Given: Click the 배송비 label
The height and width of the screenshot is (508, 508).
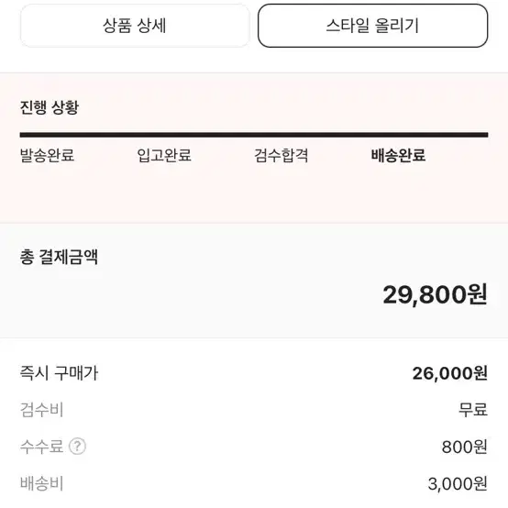Looking at the screenshot, I should pyautogui.click(x=42, y=483).
